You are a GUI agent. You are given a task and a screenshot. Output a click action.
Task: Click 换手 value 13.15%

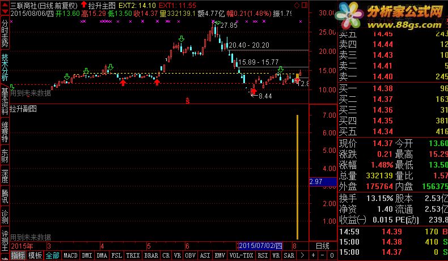tap(380, 198)
